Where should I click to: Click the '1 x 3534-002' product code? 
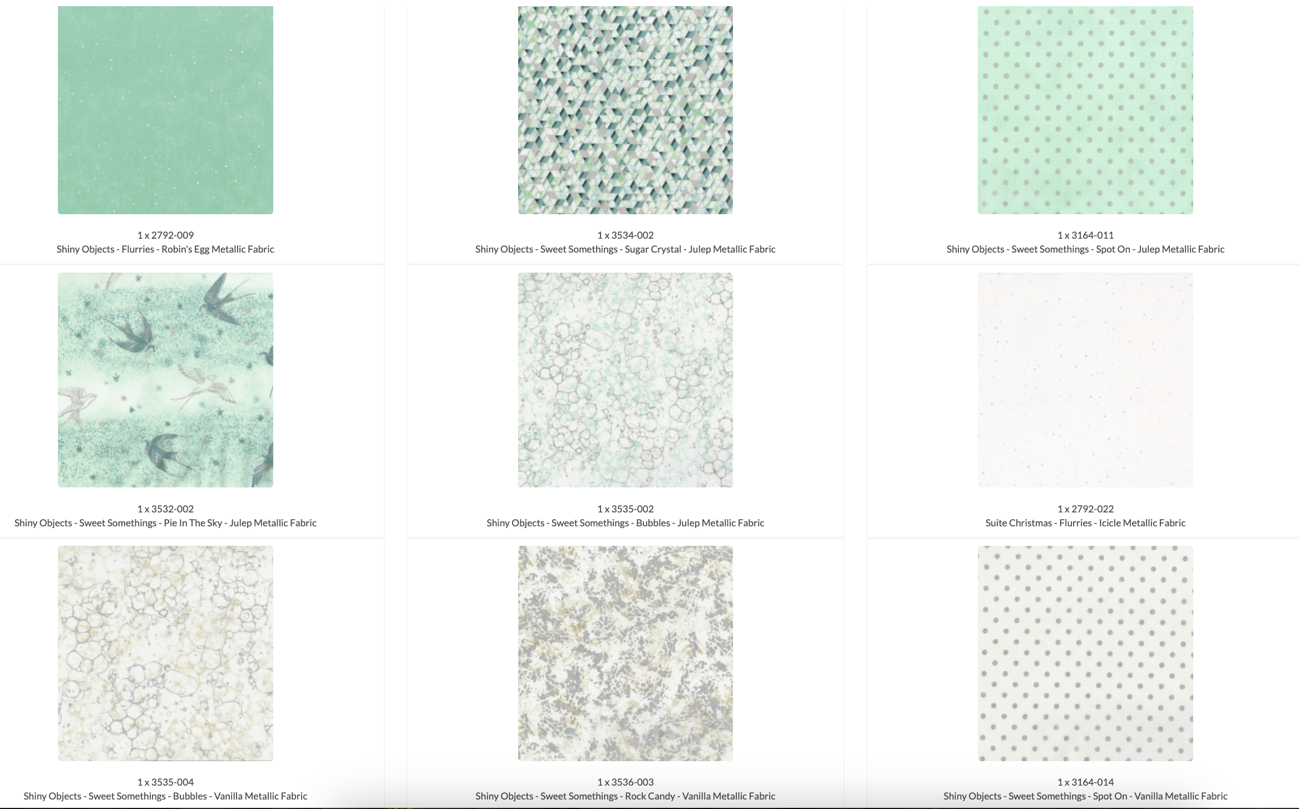point(625,235)
